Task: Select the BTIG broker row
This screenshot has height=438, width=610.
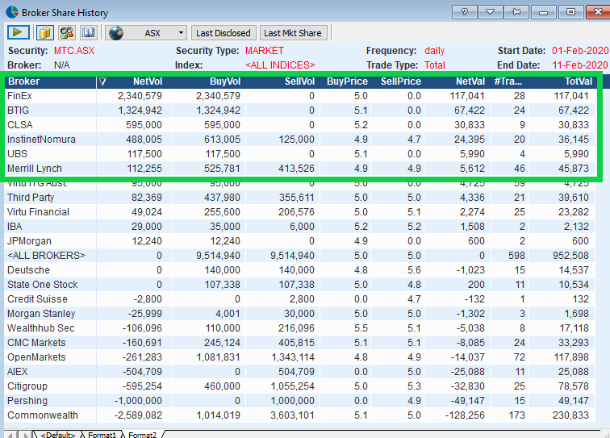Action: point(300,111)
